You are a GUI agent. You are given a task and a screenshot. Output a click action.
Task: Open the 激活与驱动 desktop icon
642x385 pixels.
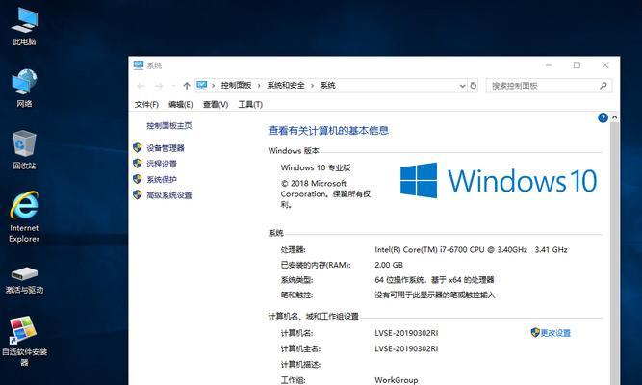coord(24,280)
